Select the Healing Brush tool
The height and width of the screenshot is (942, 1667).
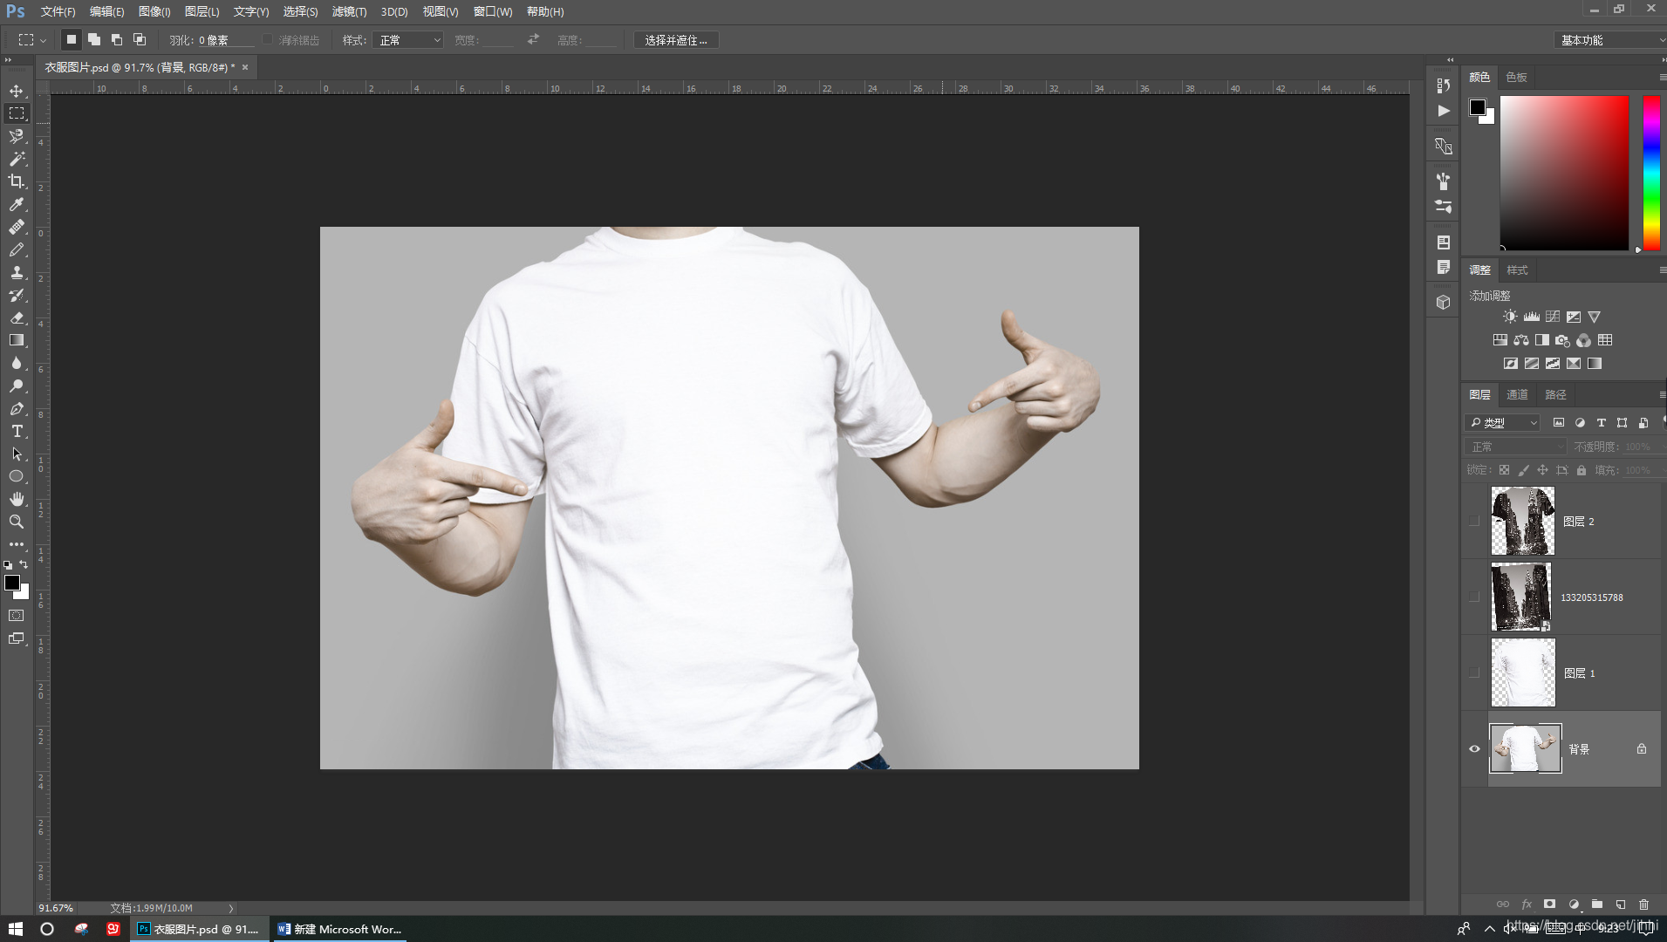(17, 227)
